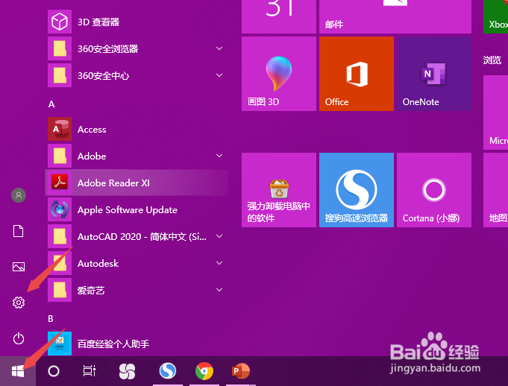The width and height of the screenshot is (508, 386).
Task: Open Adobe Reader XI icon
Action: pyautogui.click(x=60, y=183)
